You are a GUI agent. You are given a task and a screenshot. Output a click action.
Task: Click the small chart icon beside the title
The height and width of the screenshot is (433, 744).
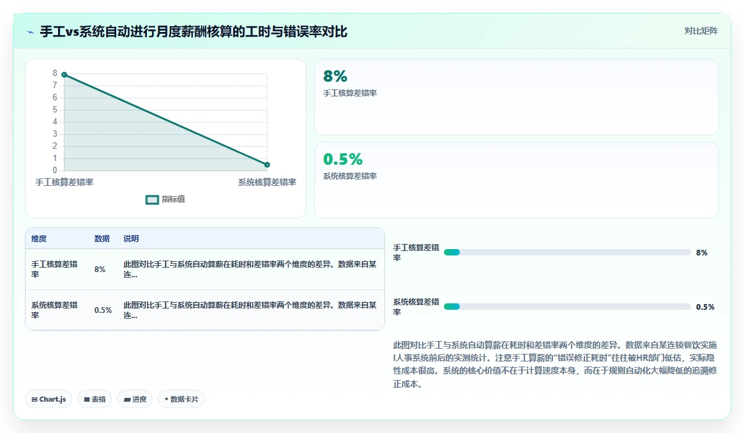[31, 32]
